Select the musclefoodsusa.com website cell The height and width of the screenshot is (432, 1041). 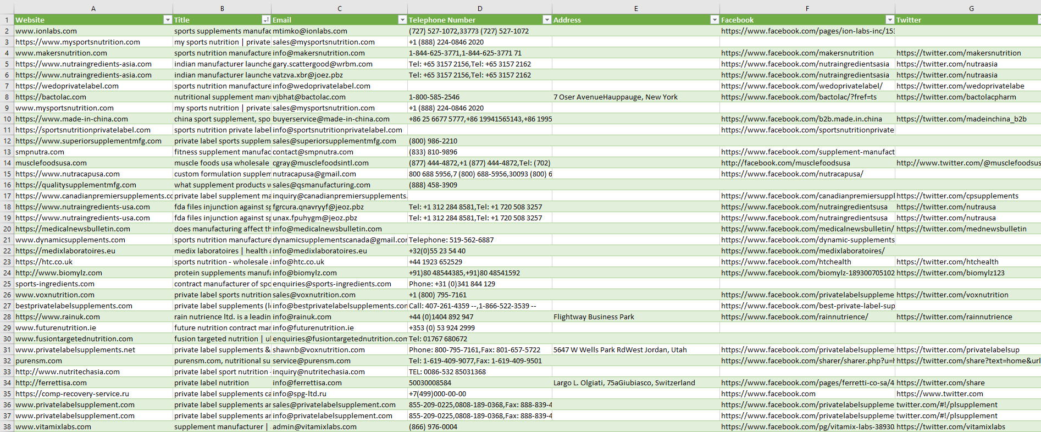93,163
